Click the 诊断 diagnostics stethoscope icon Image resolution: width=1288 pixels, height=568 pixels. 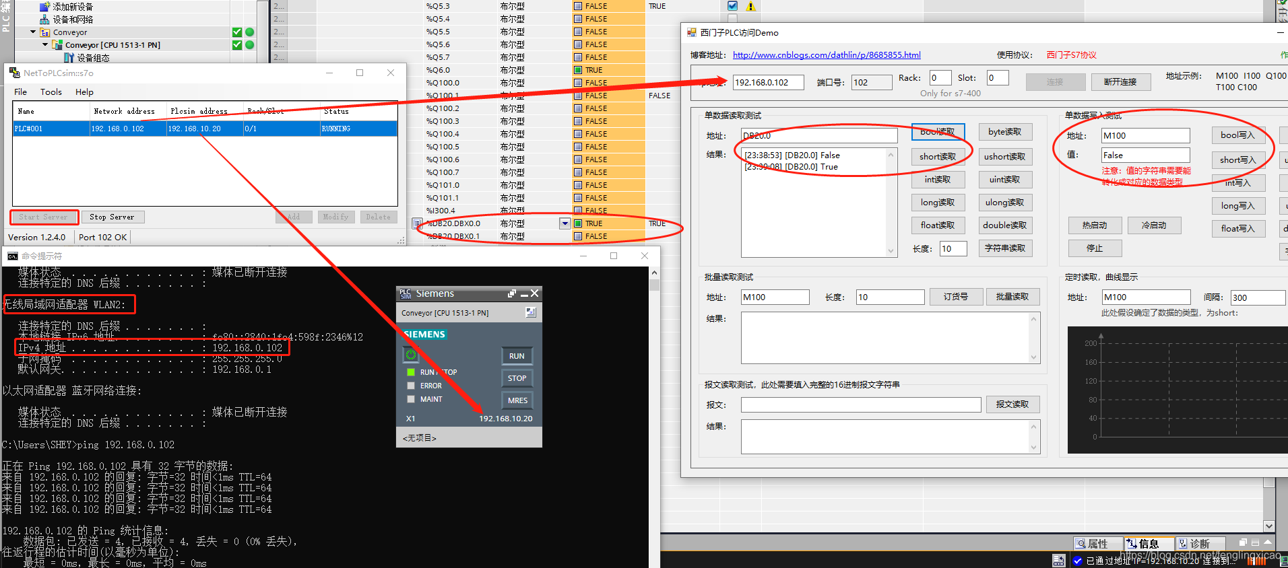(x=1183, y=544)
